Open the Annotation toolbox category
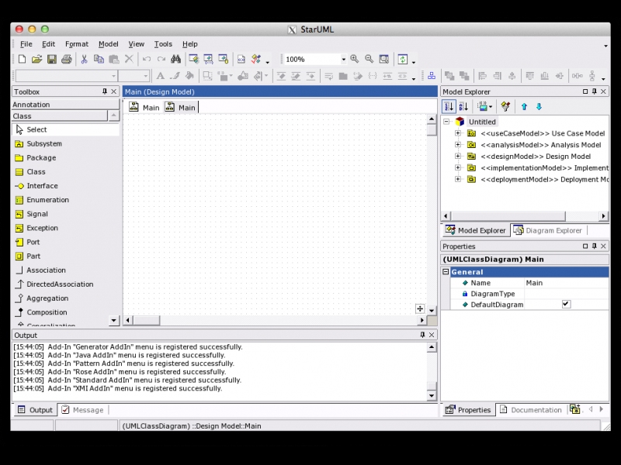This screenshot has width=621, height=465. (65, 105)
